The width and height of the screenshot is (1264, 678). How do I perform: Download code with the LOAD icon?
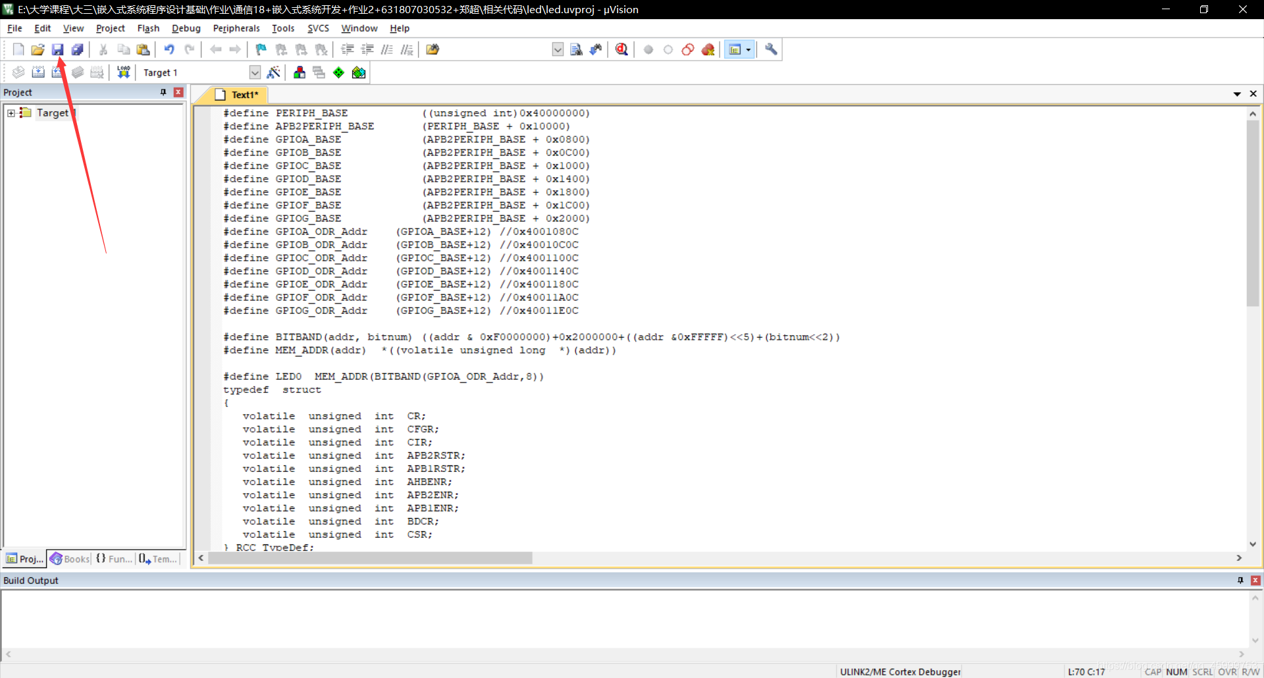123,72
